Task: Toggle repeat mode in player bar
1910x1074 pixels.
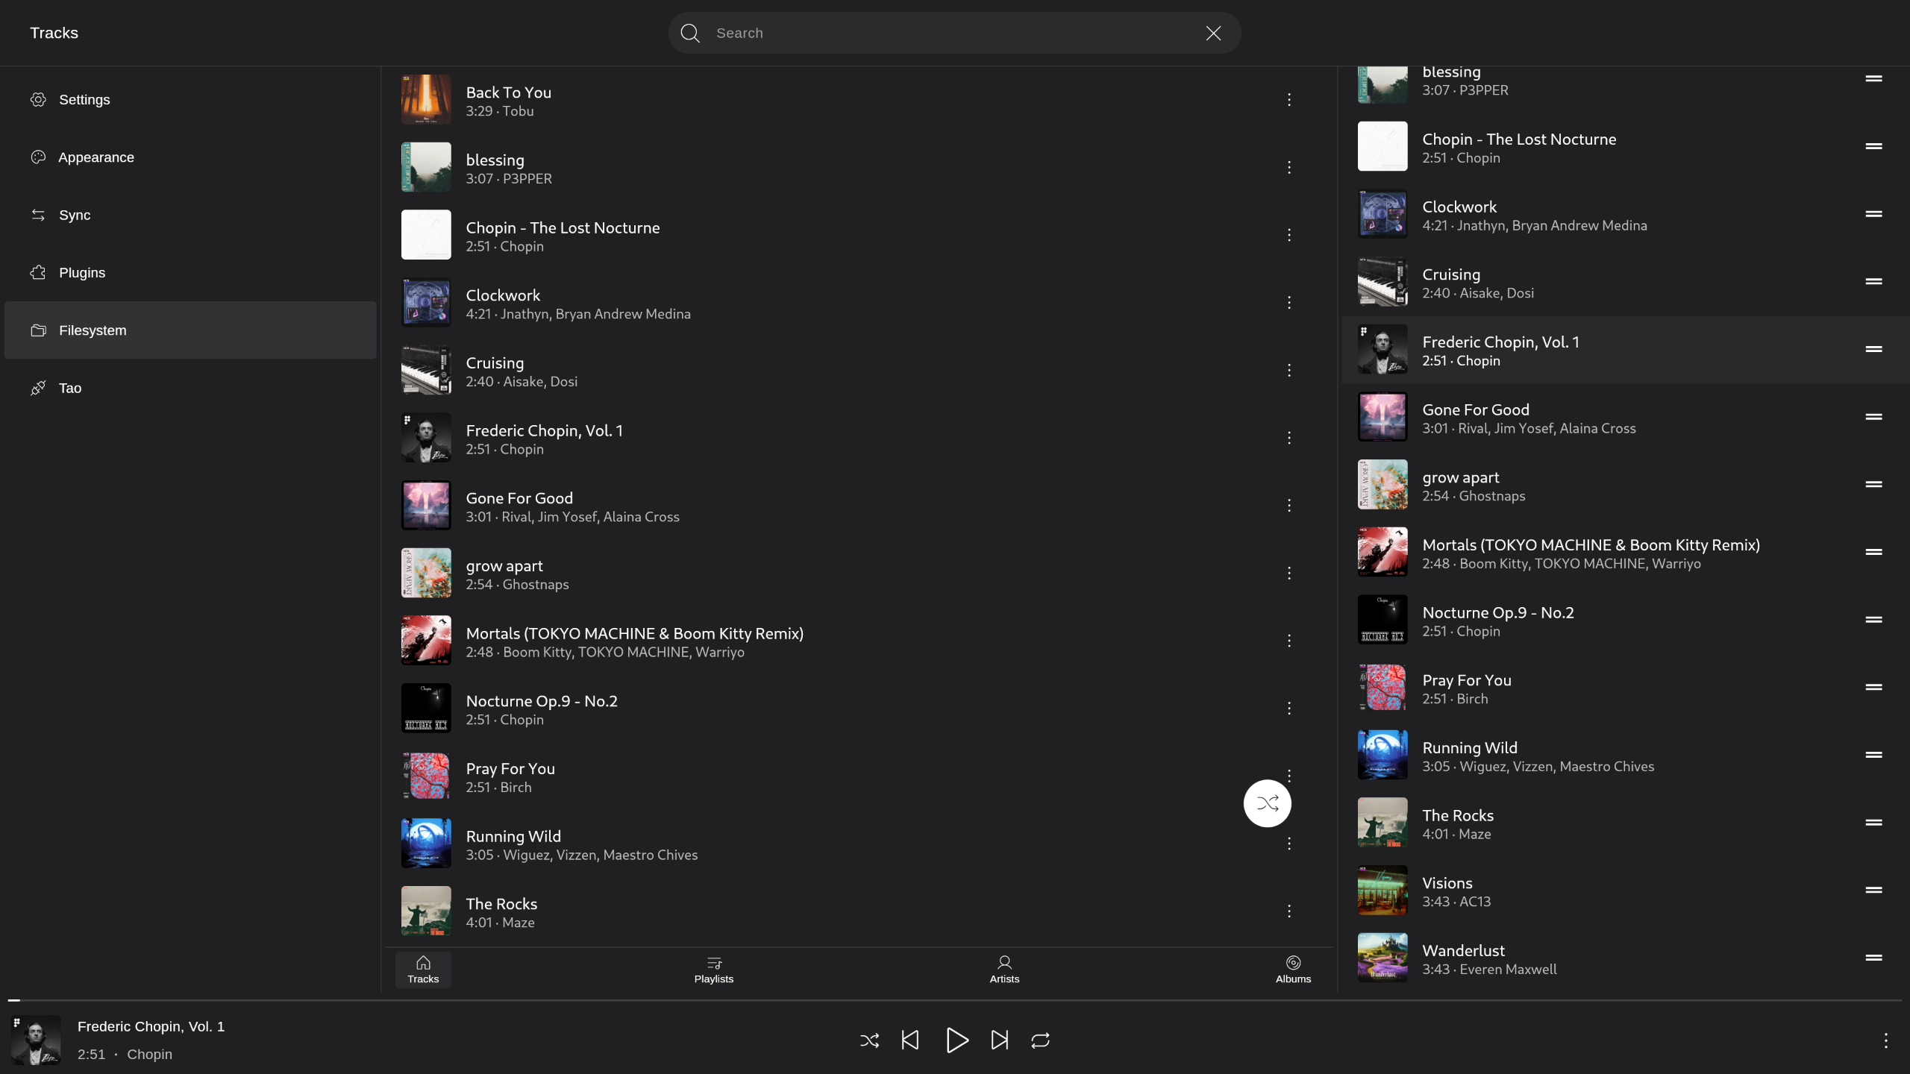Action: click(1040, 1040)
